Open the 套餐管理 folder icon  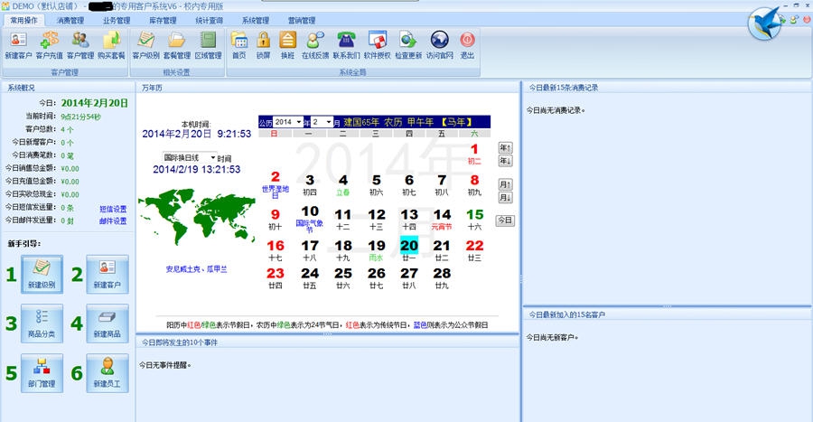[x=177, y=45]
